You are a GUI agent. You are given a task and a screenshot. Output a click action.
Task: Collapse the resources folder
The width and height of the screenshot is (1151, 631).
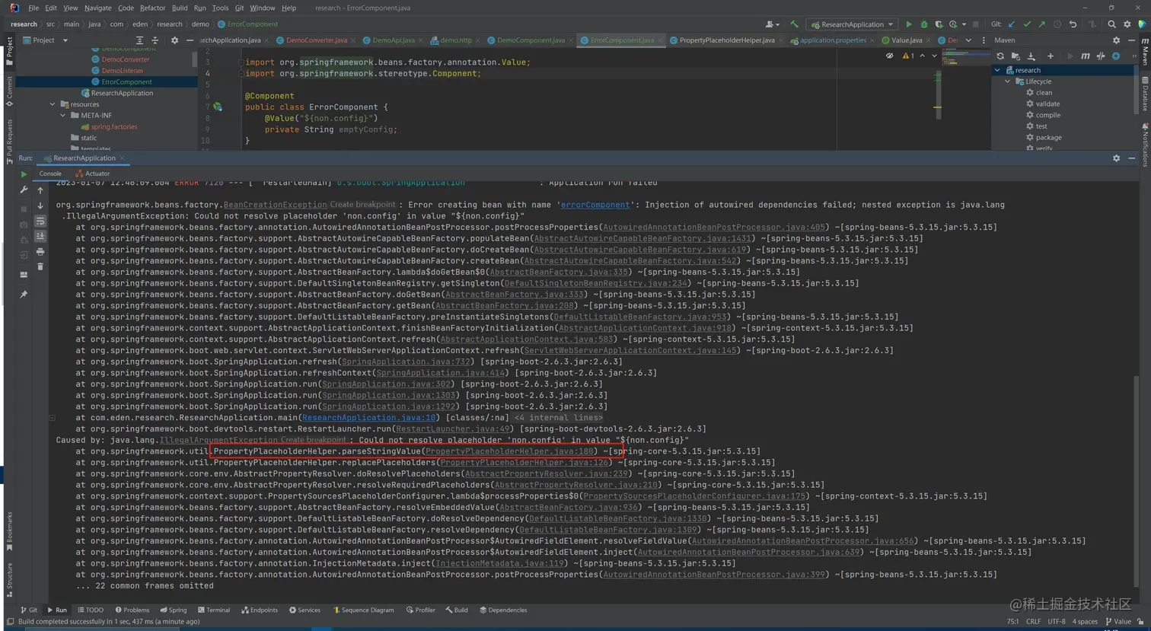click(53, 104)
